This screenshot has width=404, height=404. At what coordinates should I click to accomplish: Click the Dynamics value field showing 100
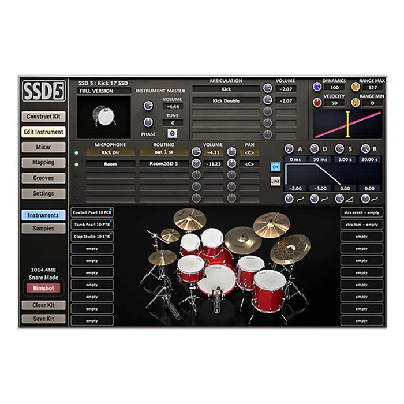334,88
